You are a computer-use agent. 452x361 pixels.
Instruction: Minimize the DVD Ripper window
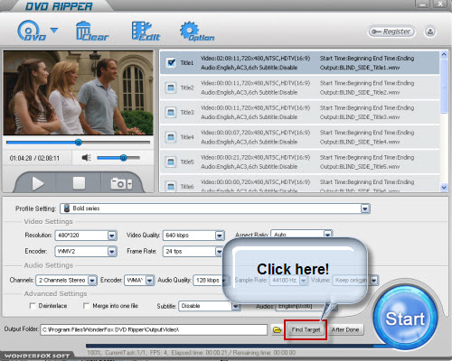tap(423, 4)
